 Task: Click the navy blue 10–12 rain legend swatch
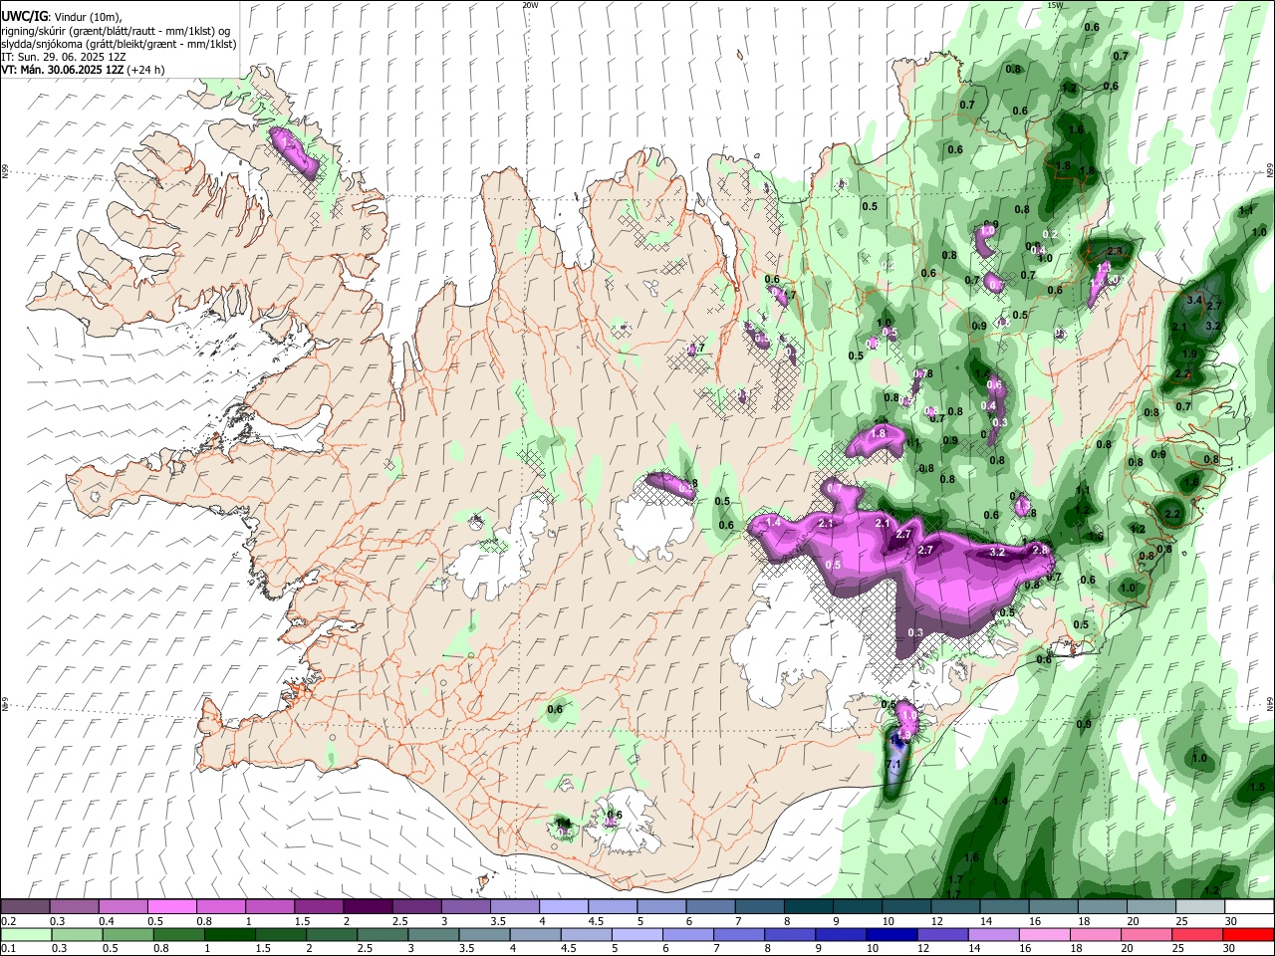892,935
